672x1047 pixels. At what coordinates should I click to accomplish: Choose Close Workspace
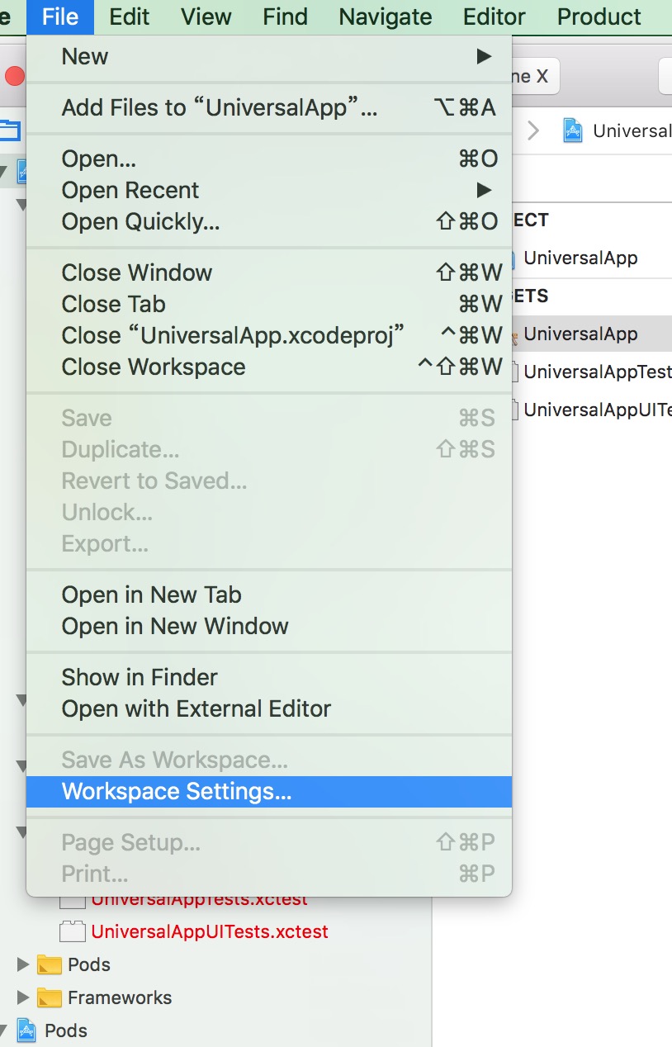269,367
